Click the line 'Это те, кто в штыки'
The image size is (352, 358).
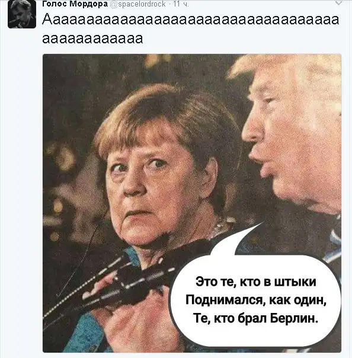256,282
